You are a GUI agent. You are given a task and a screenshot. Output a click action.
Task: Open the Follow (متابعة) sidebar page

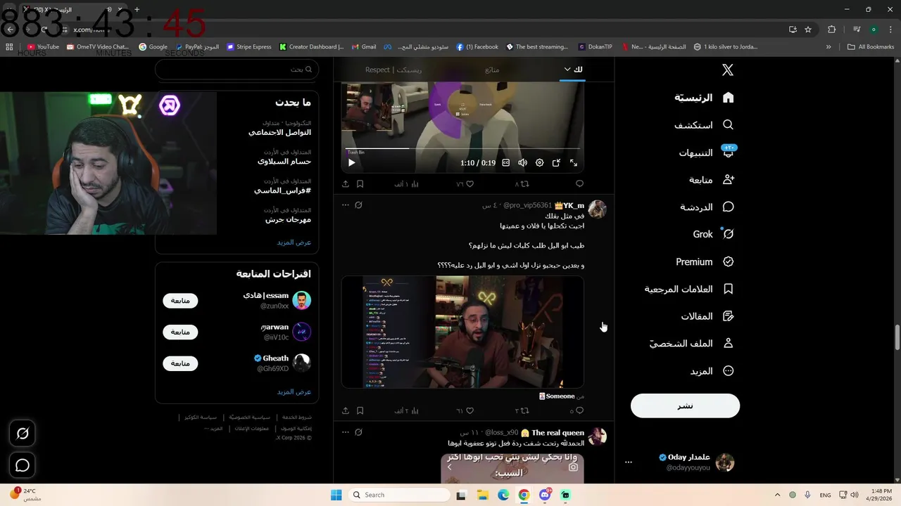click(712, 180)
